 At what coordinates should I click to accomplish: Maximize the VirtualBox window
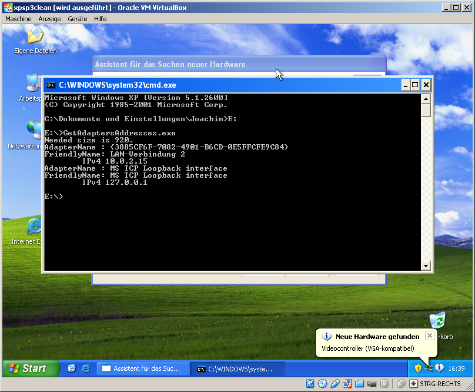pos(456,7)
